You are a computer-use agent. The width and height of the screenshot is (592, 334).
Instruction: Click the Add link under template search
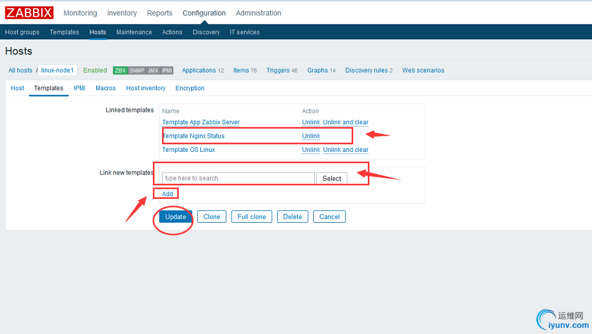167,194
